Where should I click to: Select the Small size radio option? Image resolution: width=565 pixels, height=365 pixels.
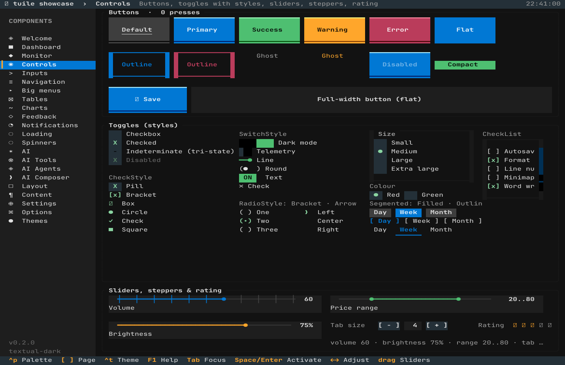point(402,143)
